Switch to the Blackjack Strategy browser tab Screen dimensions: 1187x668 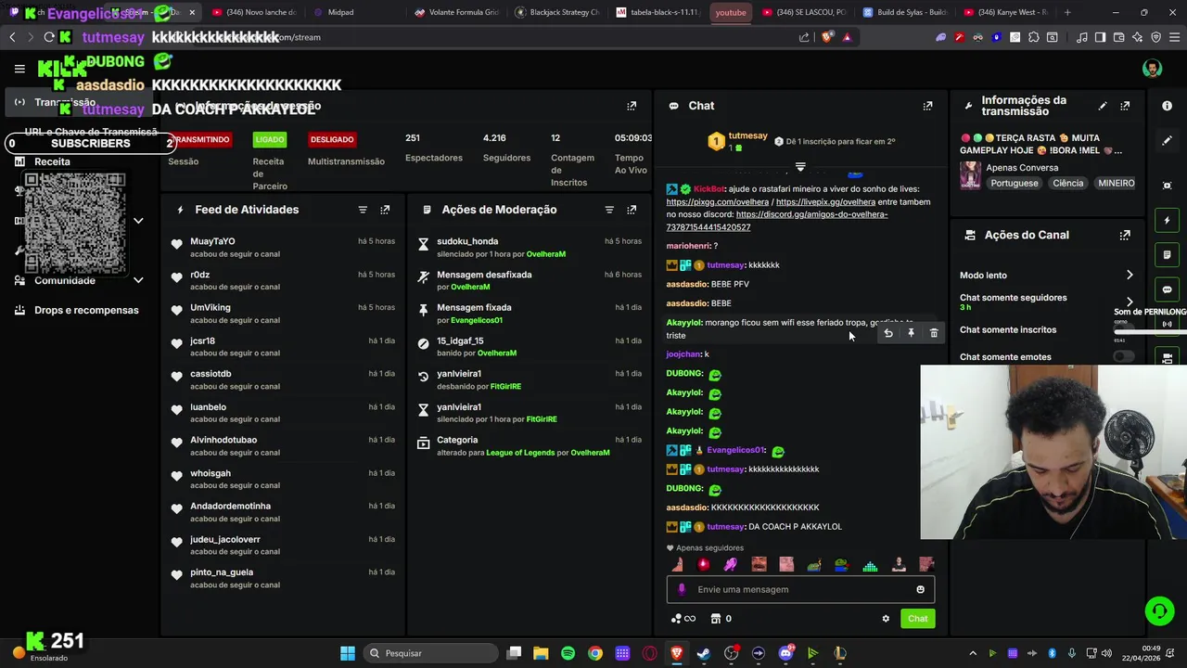(557, 12)
